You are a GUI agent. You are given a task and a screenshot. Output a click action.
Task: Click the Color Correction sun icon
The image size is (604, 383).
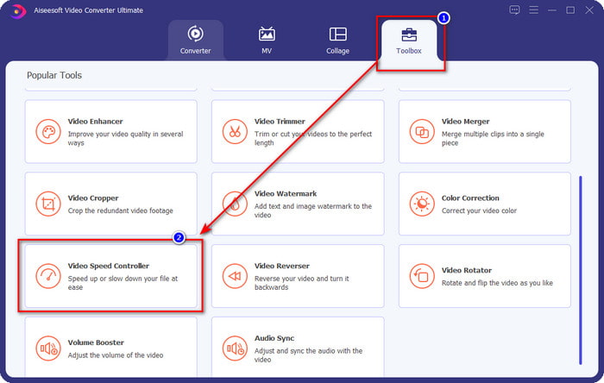(422, 204)
